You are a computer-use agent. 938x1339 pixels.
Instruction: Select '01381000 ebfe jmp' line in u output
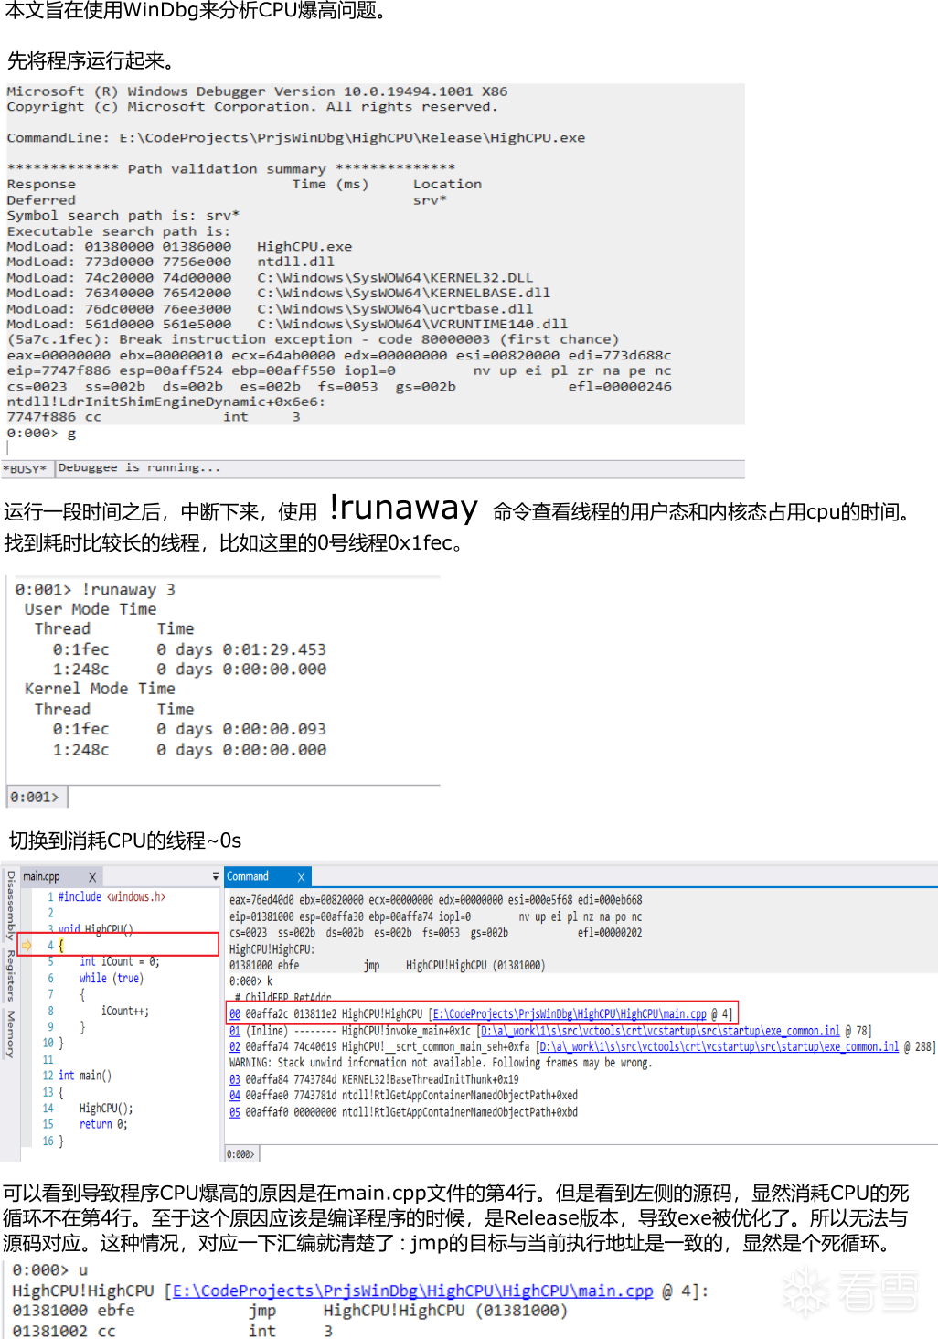[290, 1311]
